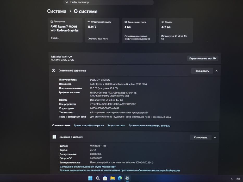Click OS build value "26200.8875"
The height and width of the screenshot is (182, 243).
(x=96, y=158)
